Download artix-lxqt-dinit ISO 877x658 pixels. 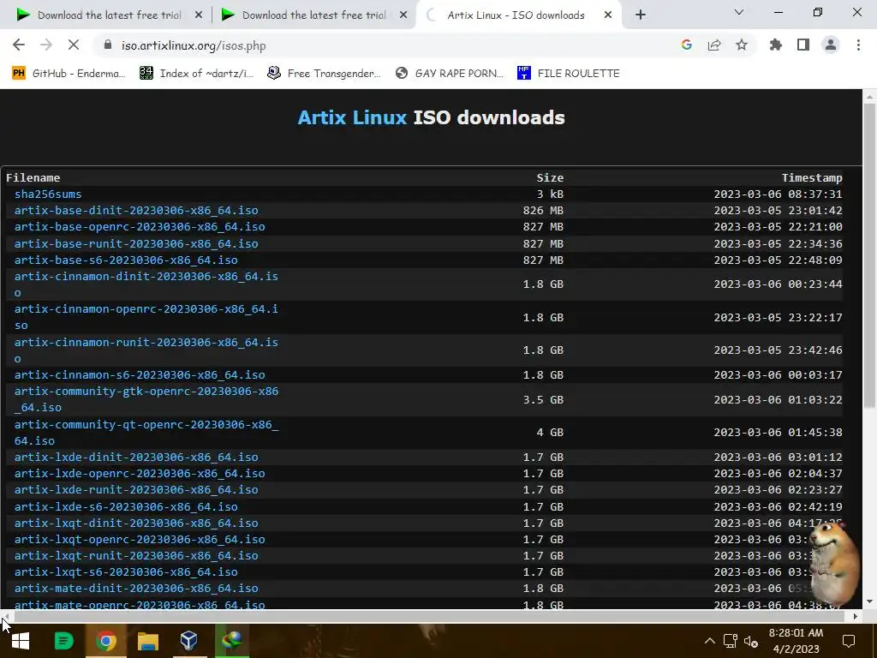[x=136, y=523]
